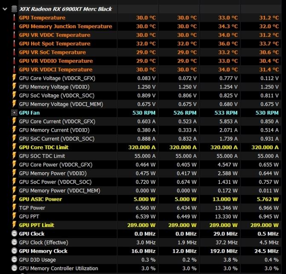Screen dimensions: 286x274
Task: Click the 0.172 W VDDCI_MEM power value
Action: (228, 191)
